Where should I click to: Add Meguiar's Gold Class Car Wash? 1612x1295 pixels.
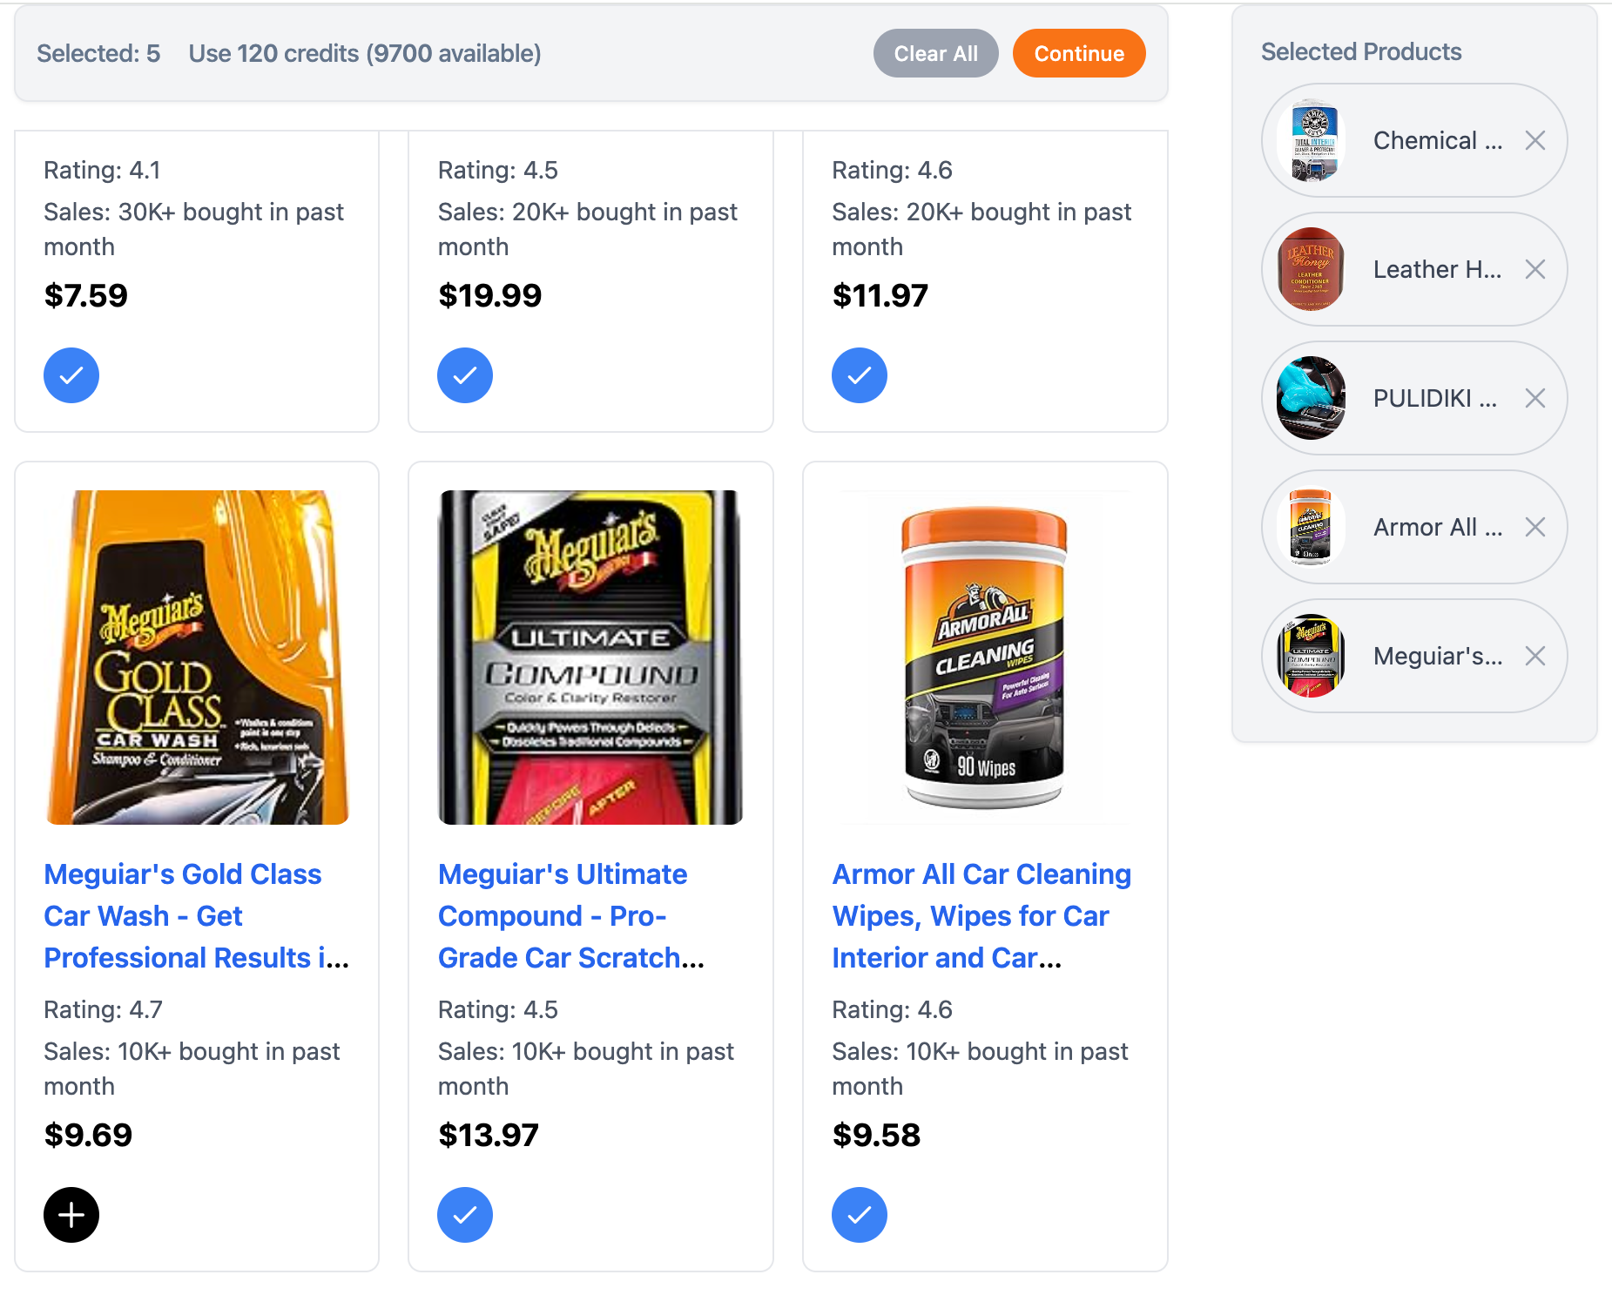pyautogui.click(x=71, y=1214)
